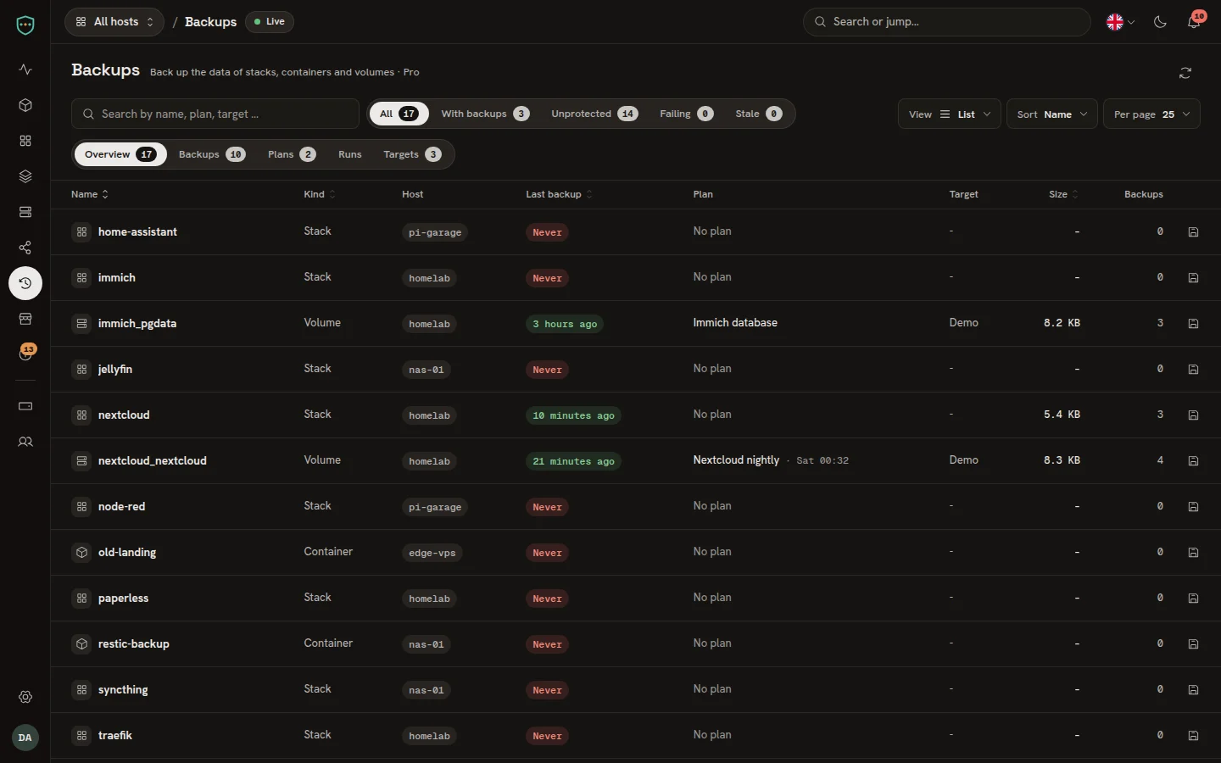The height and width of the screenshot is (763, 1221).
Task: Click the Immich database plan
Action: 735,323
